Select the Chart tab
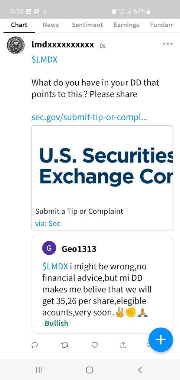This screenshot has width=180, height=380. [19, 25]
